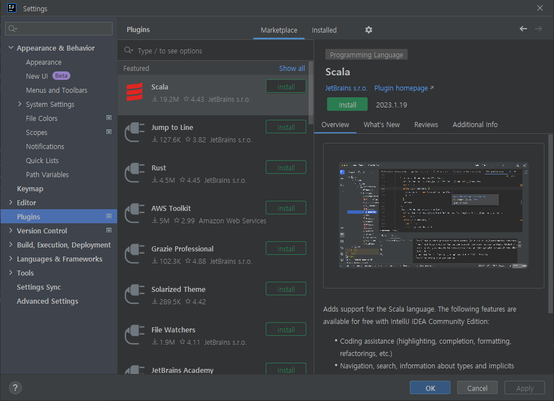This screenshot has height=401, width=554.
Task: Click the AWS Toolkit plugin icon
Action: click(135, 214)
